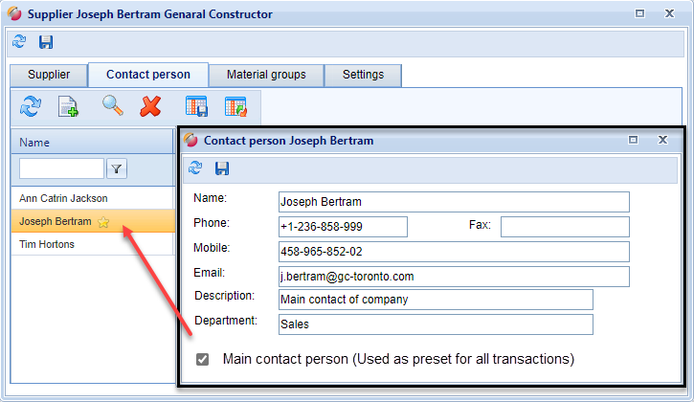
Task: Open the Name column filter button
Action: pos(116,169)
